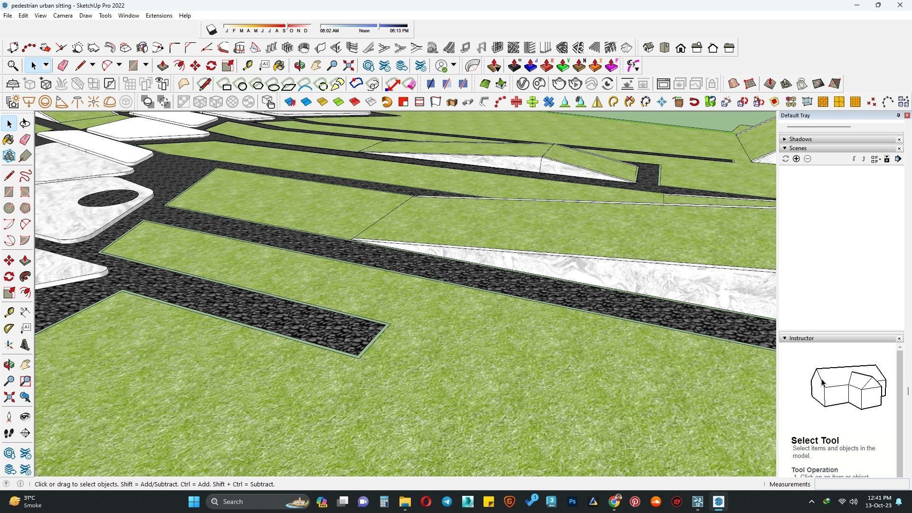
Task: Select the Paint Bucket tool
Action: [9, 140]
